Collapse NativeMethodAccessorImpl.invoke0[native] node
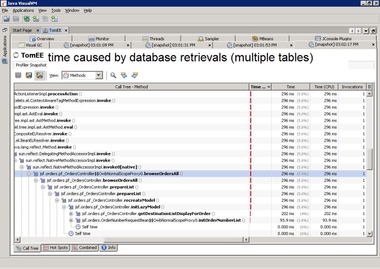The image size is (380, 269). tap(21, 167)
